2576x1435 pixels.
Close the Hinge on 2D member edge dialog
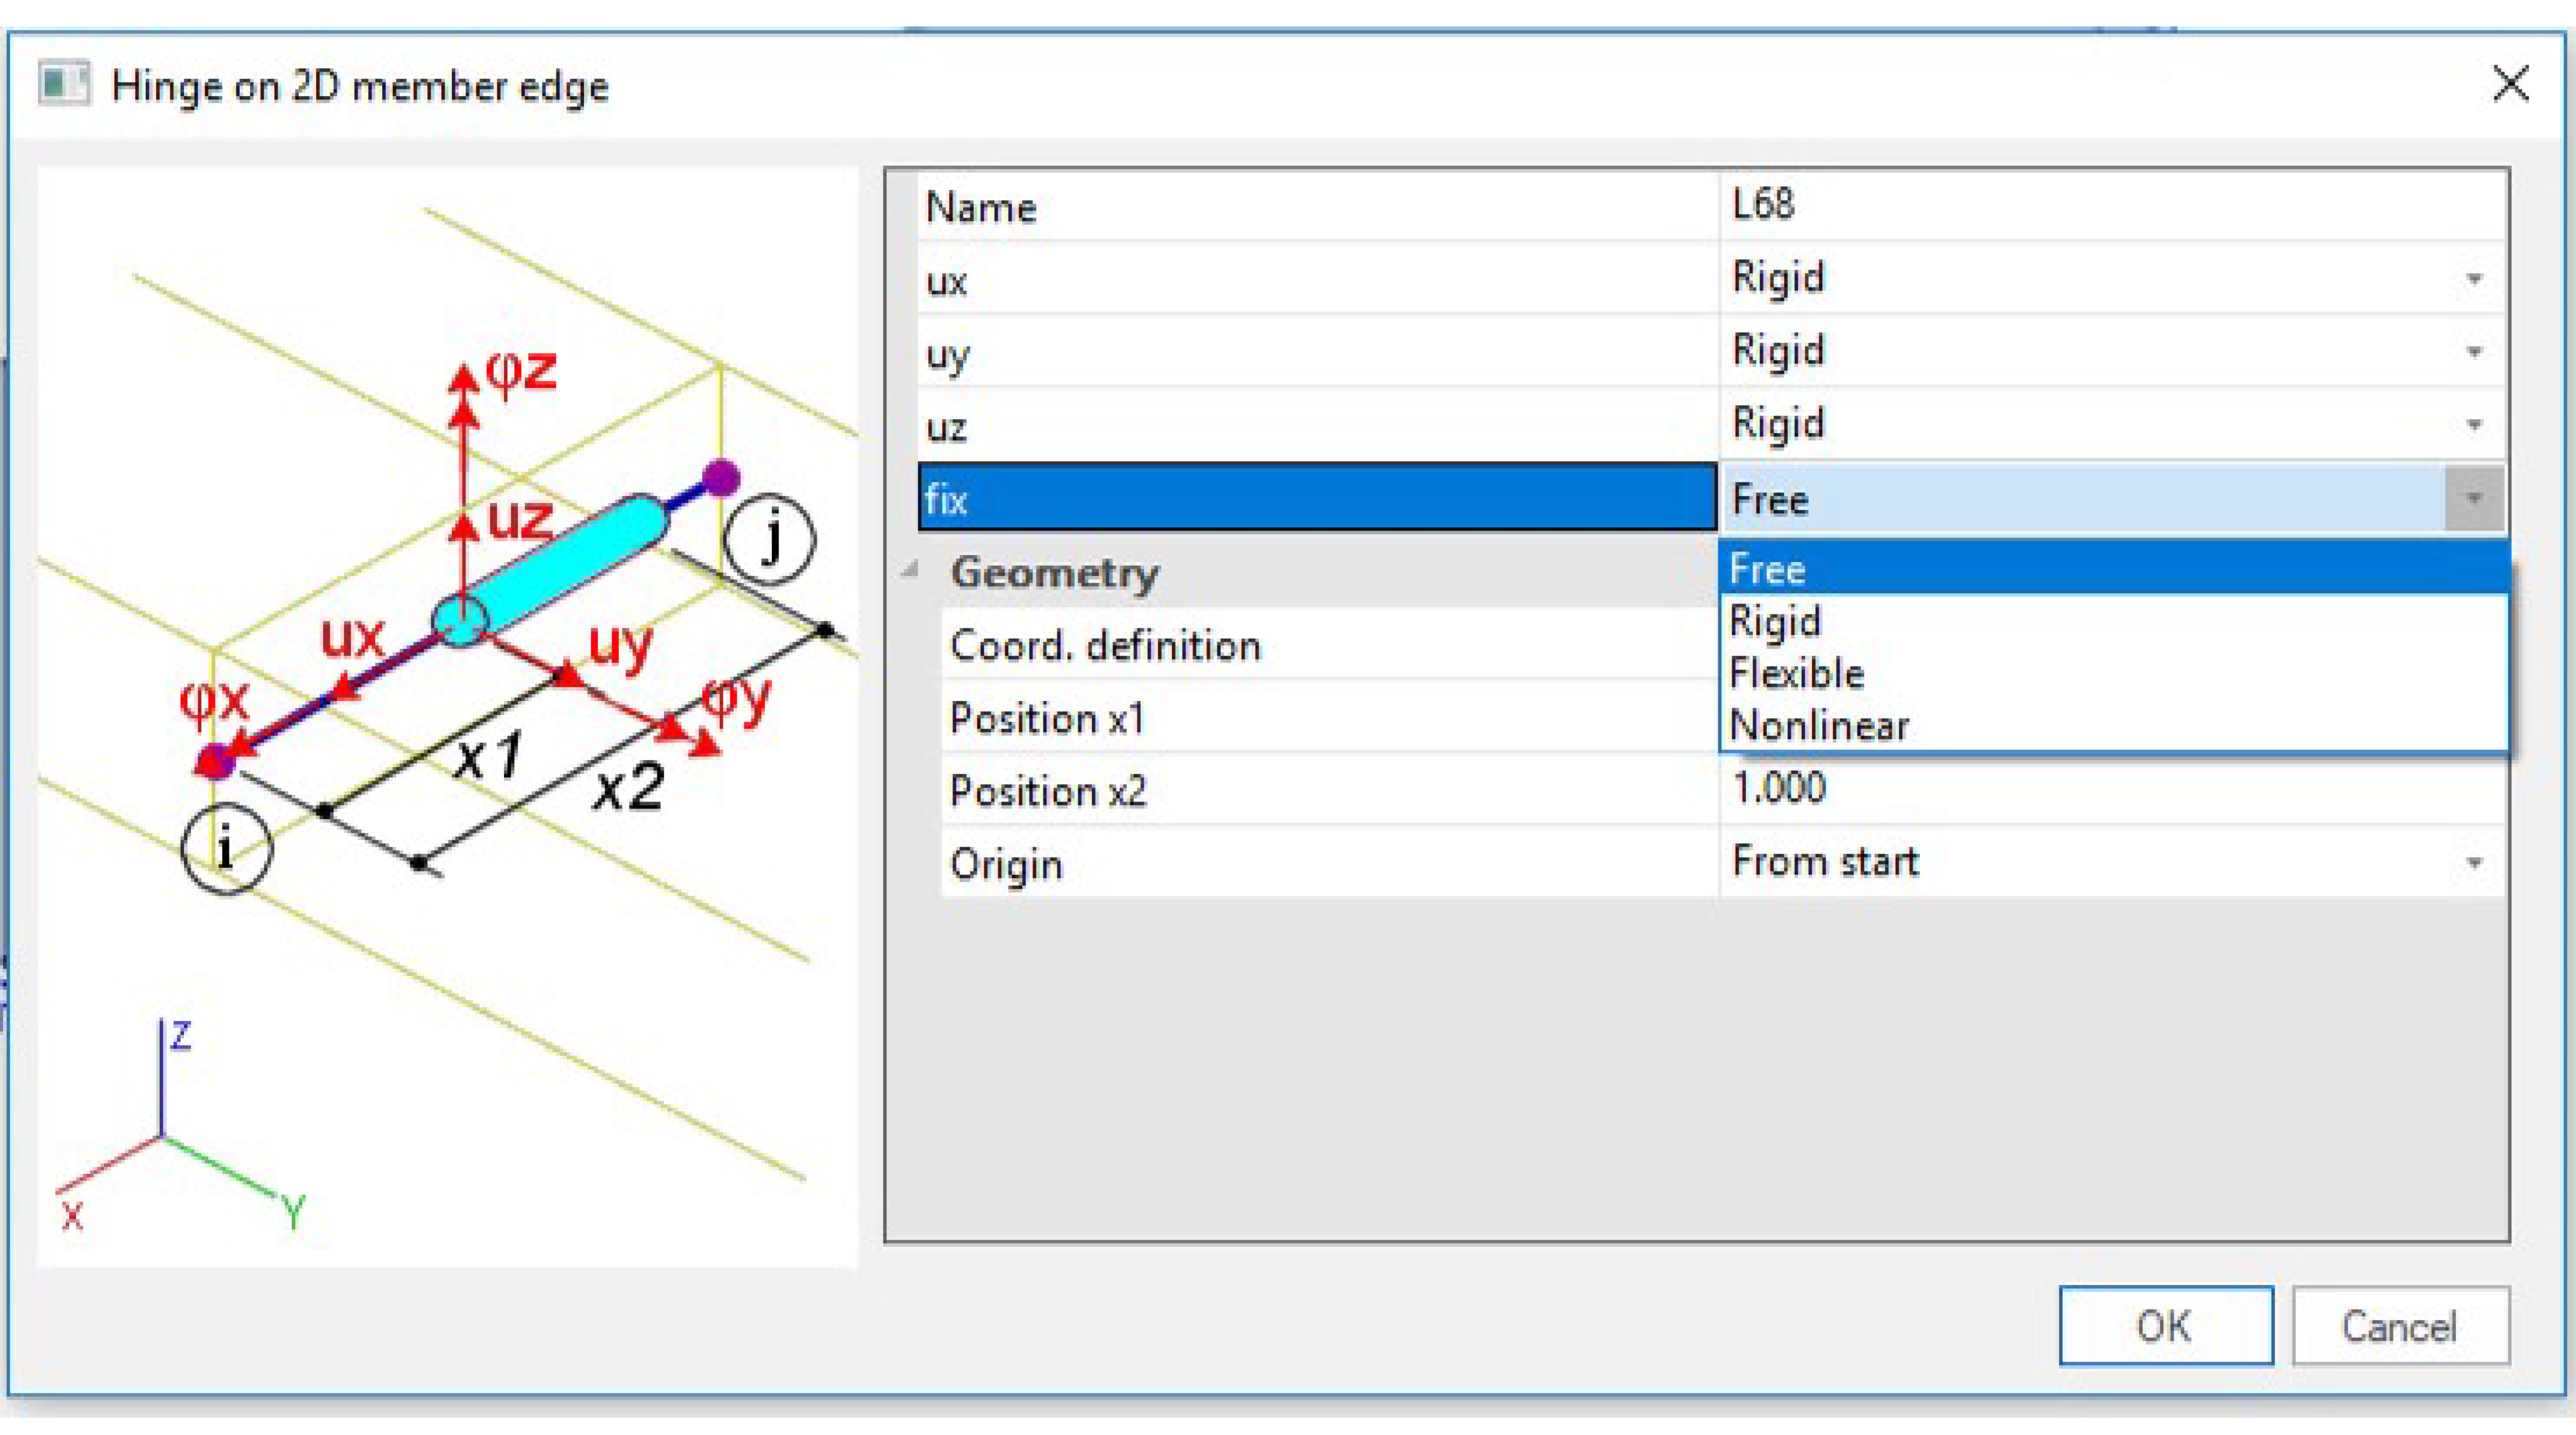pos(2511,85)
